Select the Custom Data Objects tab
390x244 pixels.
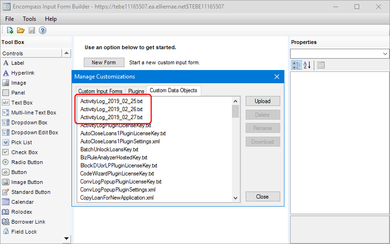(x=173, y=90)
